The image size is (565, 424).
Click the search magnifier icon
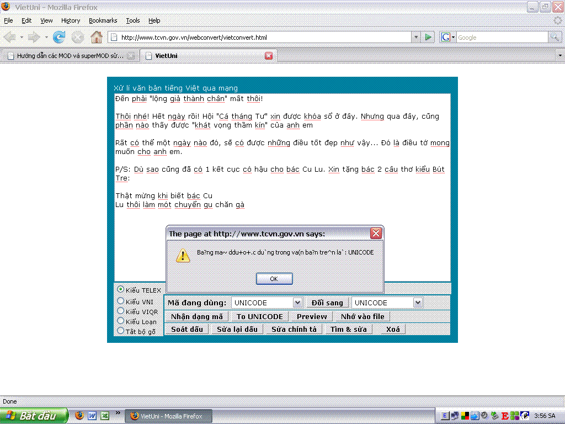pos(555,37)
